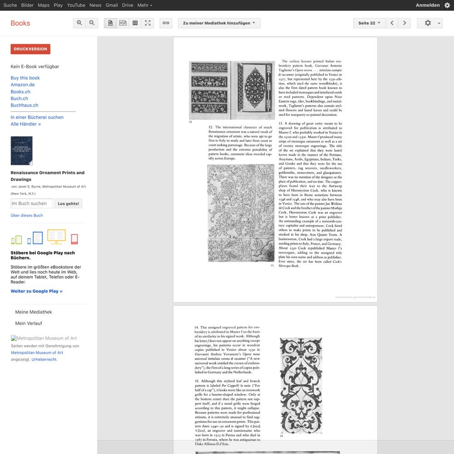Image resolution: width=454 pixels, height=454 pixels.
Task: Open the 'Seite 32' page selector
Action: point(369,23)
